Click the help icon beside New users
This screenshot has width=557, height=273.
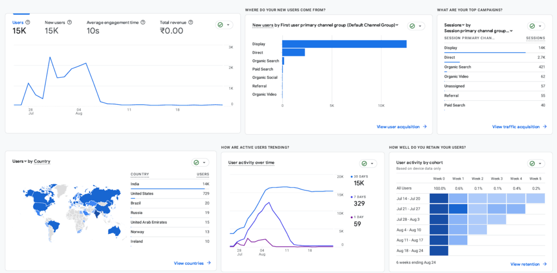[69, 22]
